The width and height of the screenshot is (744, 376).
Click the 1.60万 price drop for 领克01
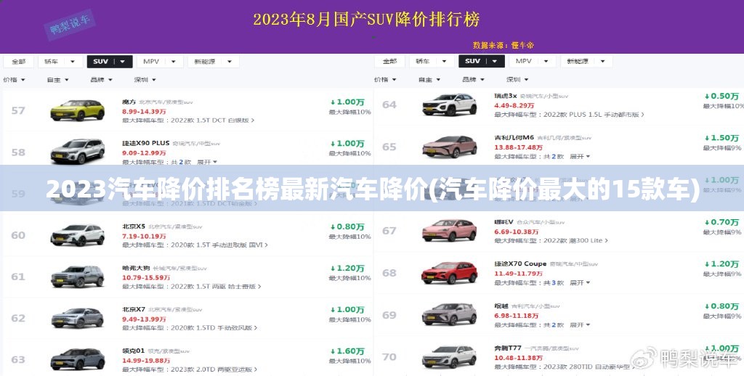pyautogui.click(x=347, y=351)
